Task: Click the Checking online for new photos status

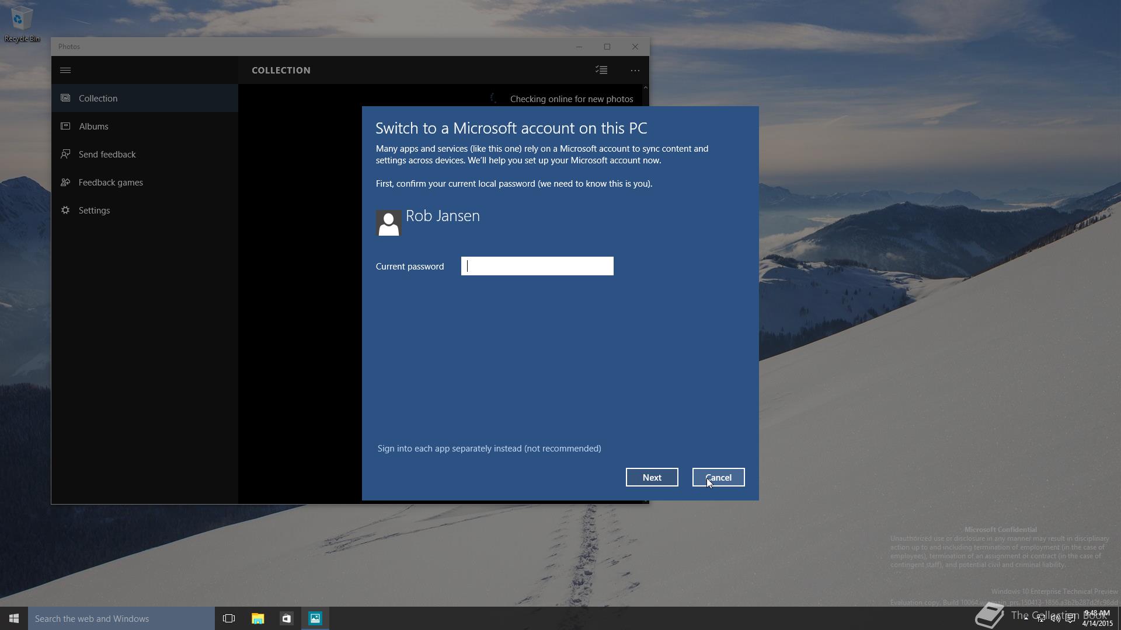Action: tap(572, 99)
